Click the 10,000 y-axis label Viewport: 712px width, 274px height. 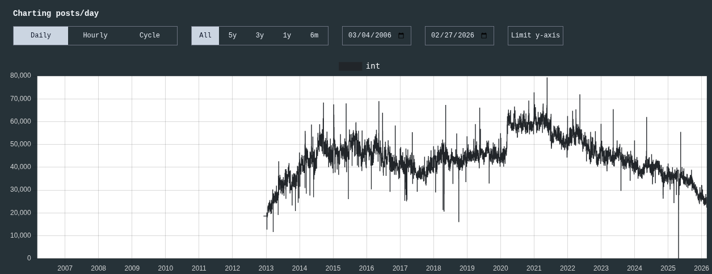tap(21, 235)
